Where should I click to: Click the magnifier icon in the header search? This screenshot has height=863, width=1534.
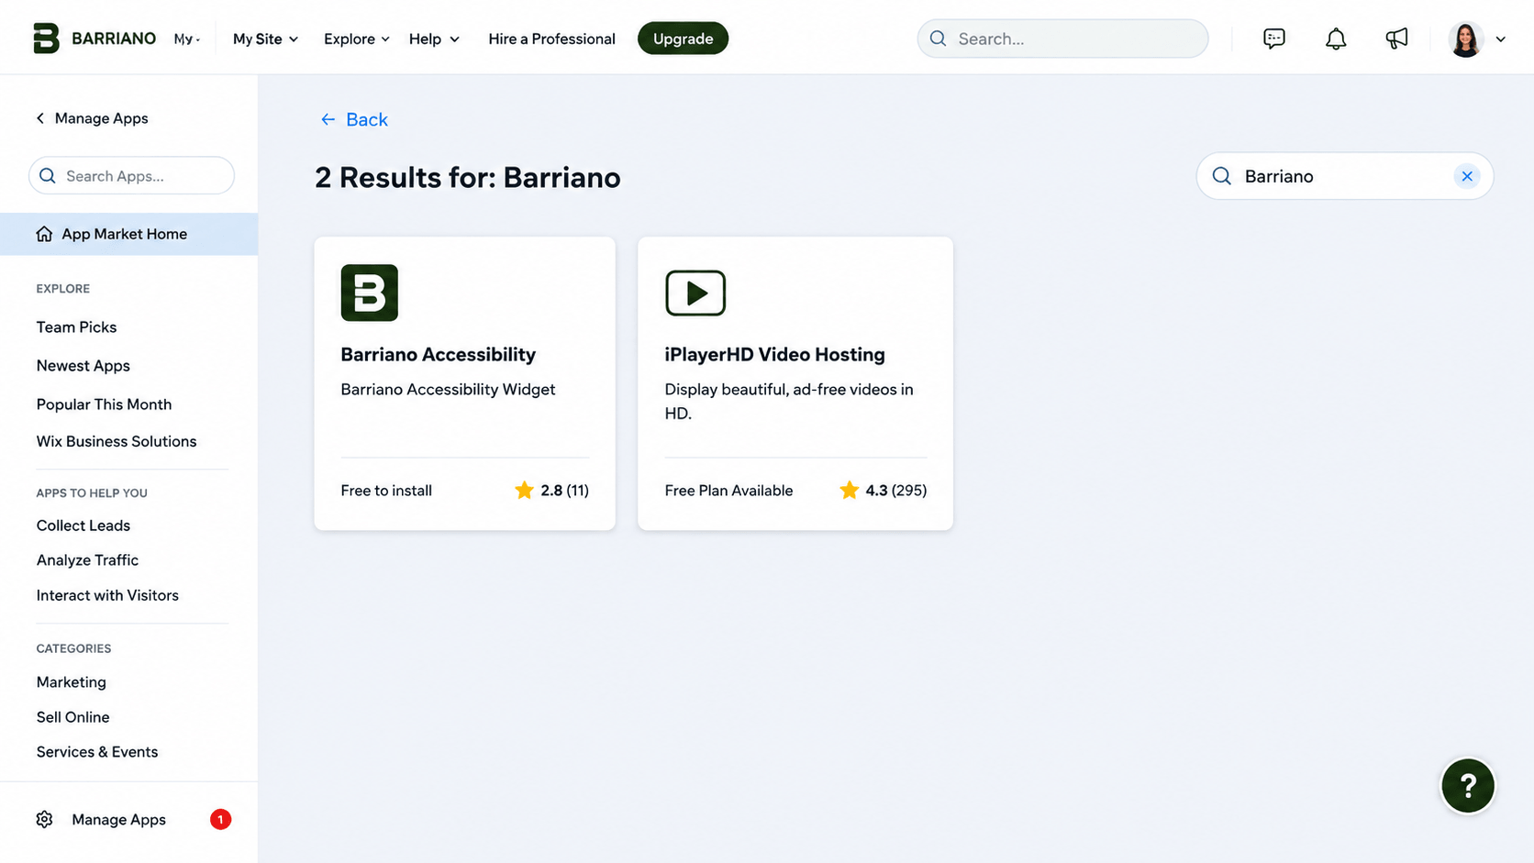[938, 39]
